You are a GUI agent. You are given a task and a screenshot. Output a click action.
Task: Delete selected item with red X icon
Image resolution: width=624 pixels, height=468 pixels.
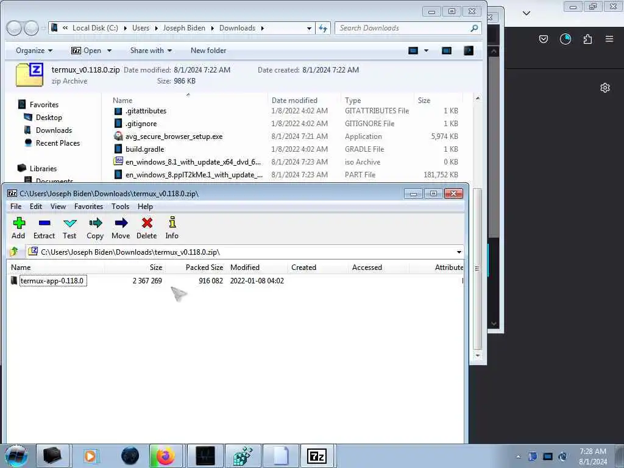147,228
